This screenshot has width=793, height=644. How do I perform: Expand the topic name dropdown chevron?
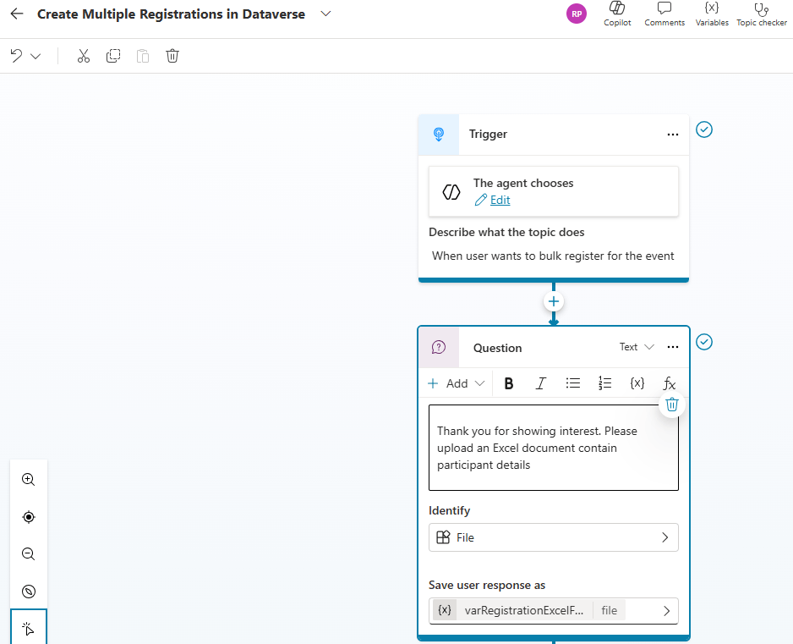[326, 14]
